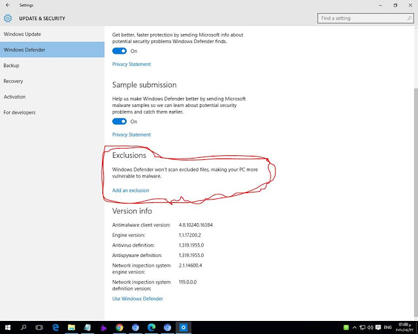Select the value 2.1.14600.4
Image resolution: width=418 pixels, height=334 pixels.
tap(190, 266)
